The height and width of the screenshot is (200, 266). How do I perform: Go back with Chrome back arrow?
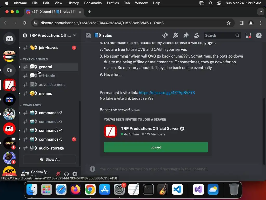coord(6,23)
